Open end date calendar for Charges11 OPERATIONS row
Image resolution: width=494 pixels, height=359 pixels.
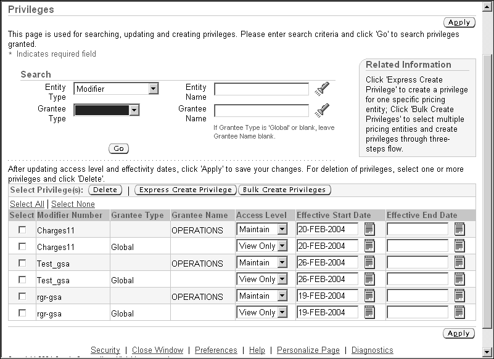pyautogui.click(x=459, y=229)
